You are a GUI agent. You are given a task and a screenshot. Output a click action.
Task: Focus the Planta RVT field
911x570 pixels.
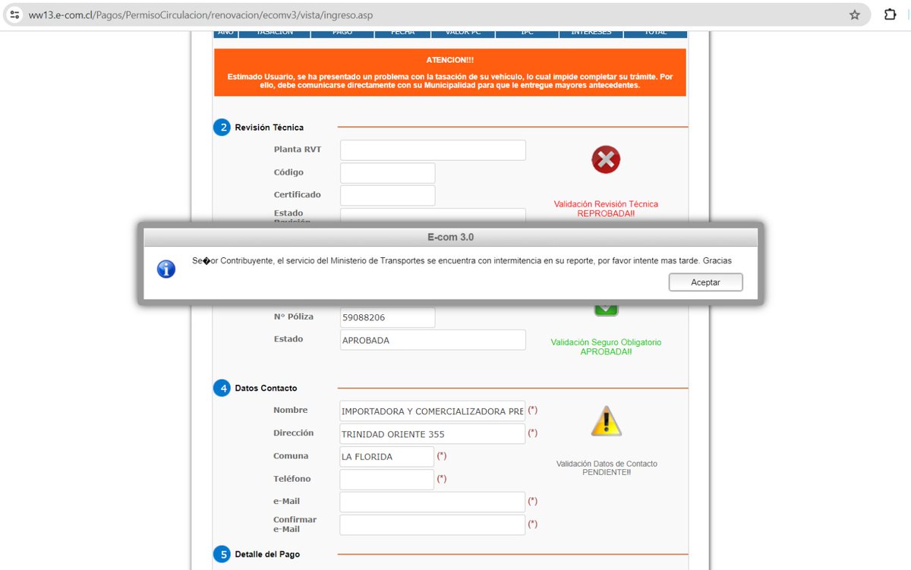pos(433,150)
